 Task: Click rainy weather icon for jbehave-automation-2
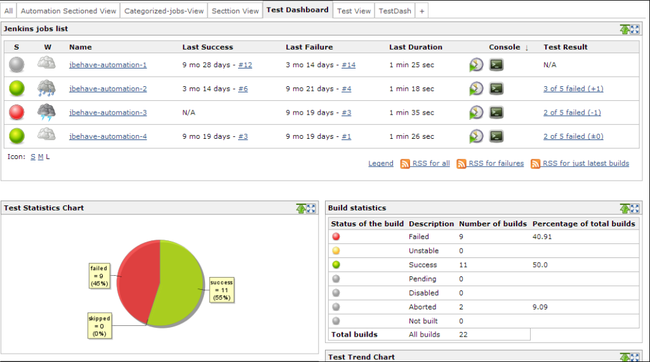46,88
